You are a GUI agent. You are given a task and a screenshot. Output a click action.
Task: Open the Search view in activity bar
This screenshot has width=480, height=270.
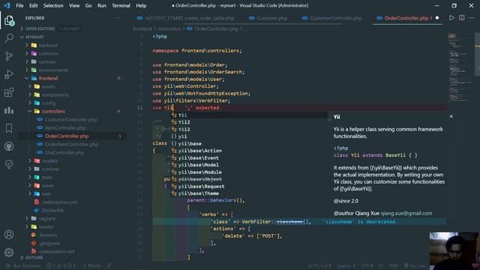coord(9,38)
